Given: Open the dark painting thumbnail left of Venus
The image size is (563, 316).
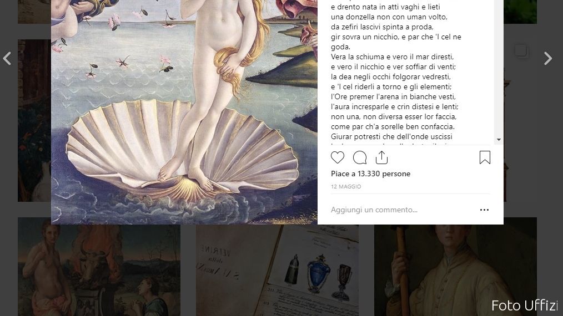Looking at the screenshot, I should (x=34, y=120).
